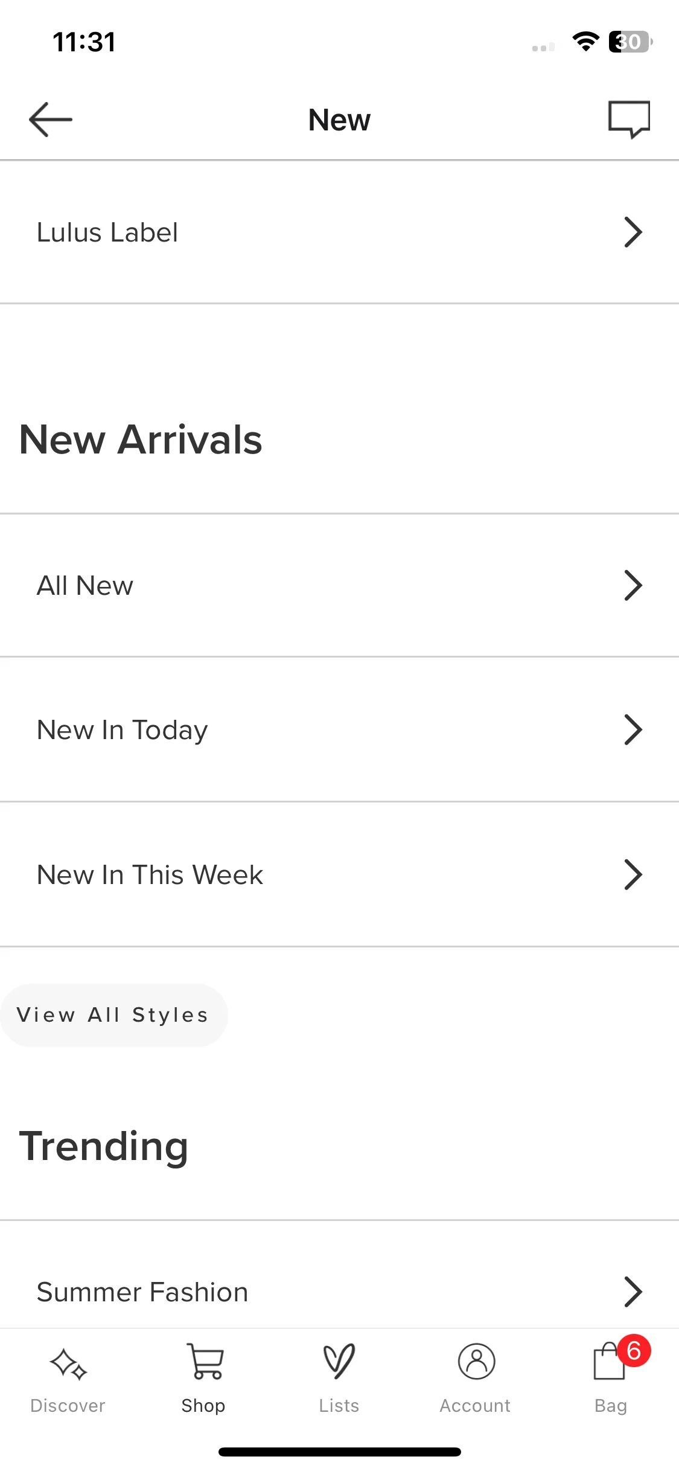Image resolution: width=679 pixels, height=1471 pixels.
Task: Tap the red bag count badge
Action: click(634, 1351)
